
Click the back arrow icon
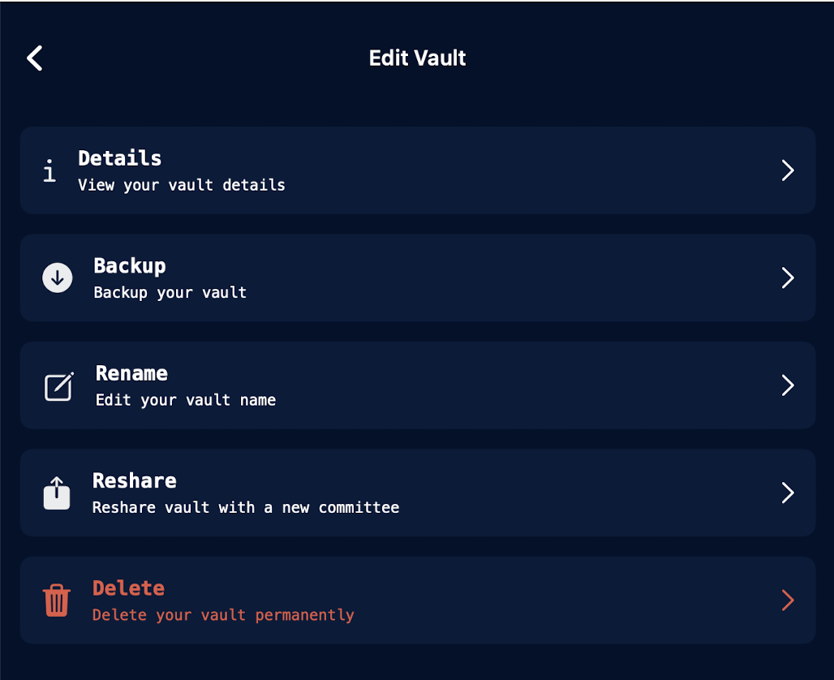tap(35, 58)
